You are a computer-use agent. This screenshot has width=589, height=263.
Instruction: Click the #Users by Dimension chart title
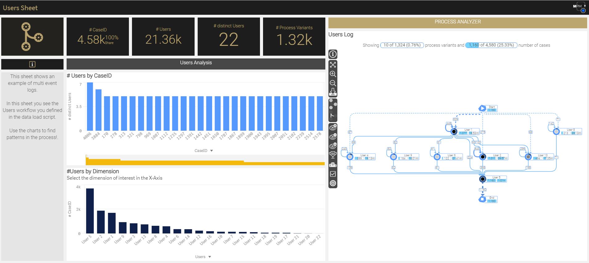coord(93,171)
